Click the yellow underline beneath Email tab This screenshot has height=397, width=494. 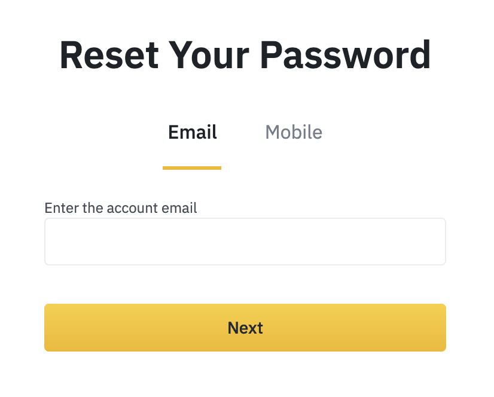[192, 168]
